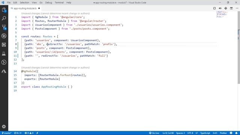Click Prettier in status bar
Image resolution: width=240 pixels, height=135 pixels.
[x=223, y=133]
